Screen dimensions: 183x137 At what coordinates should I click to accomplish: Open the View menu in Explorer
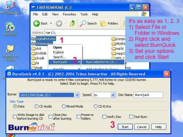(55, 14)
